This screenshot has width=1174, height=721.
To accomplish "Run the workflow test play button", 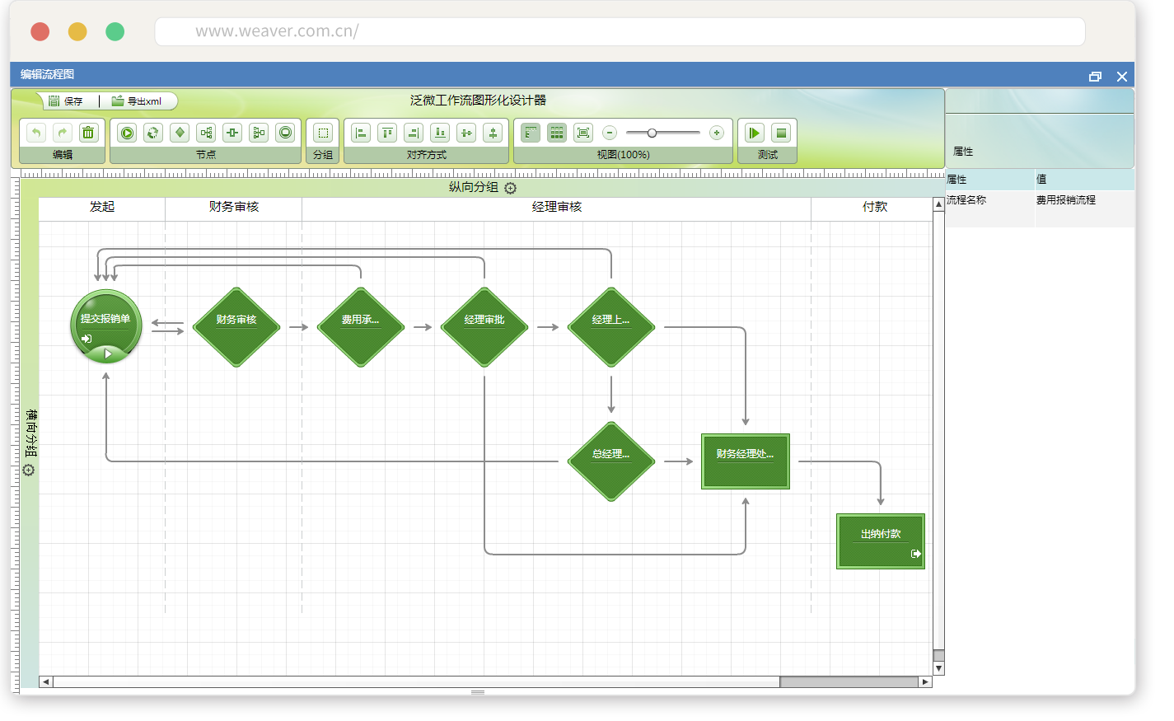I will coord(754,133).
